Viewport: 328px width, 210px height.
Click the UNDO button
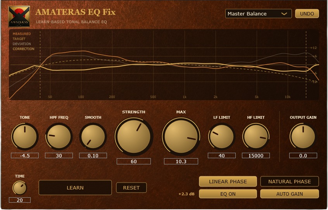click(x=307, y=14)
